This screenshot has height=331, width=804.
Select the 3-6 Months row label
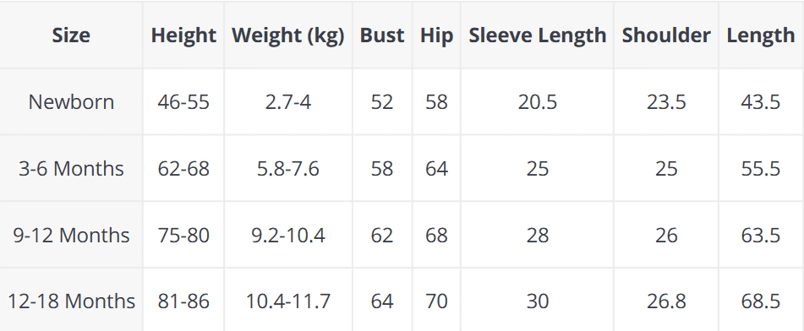coord(71,169)
